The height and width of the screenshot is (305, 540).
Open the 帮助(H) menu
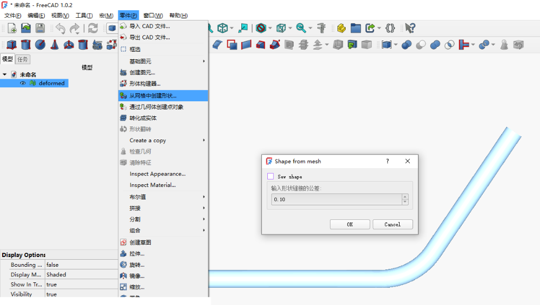pyautogui.click(x=178, y=16)
